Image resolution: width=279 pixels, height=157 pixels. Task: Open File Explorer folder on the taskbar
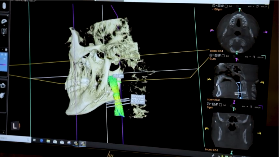click(48, 141)
